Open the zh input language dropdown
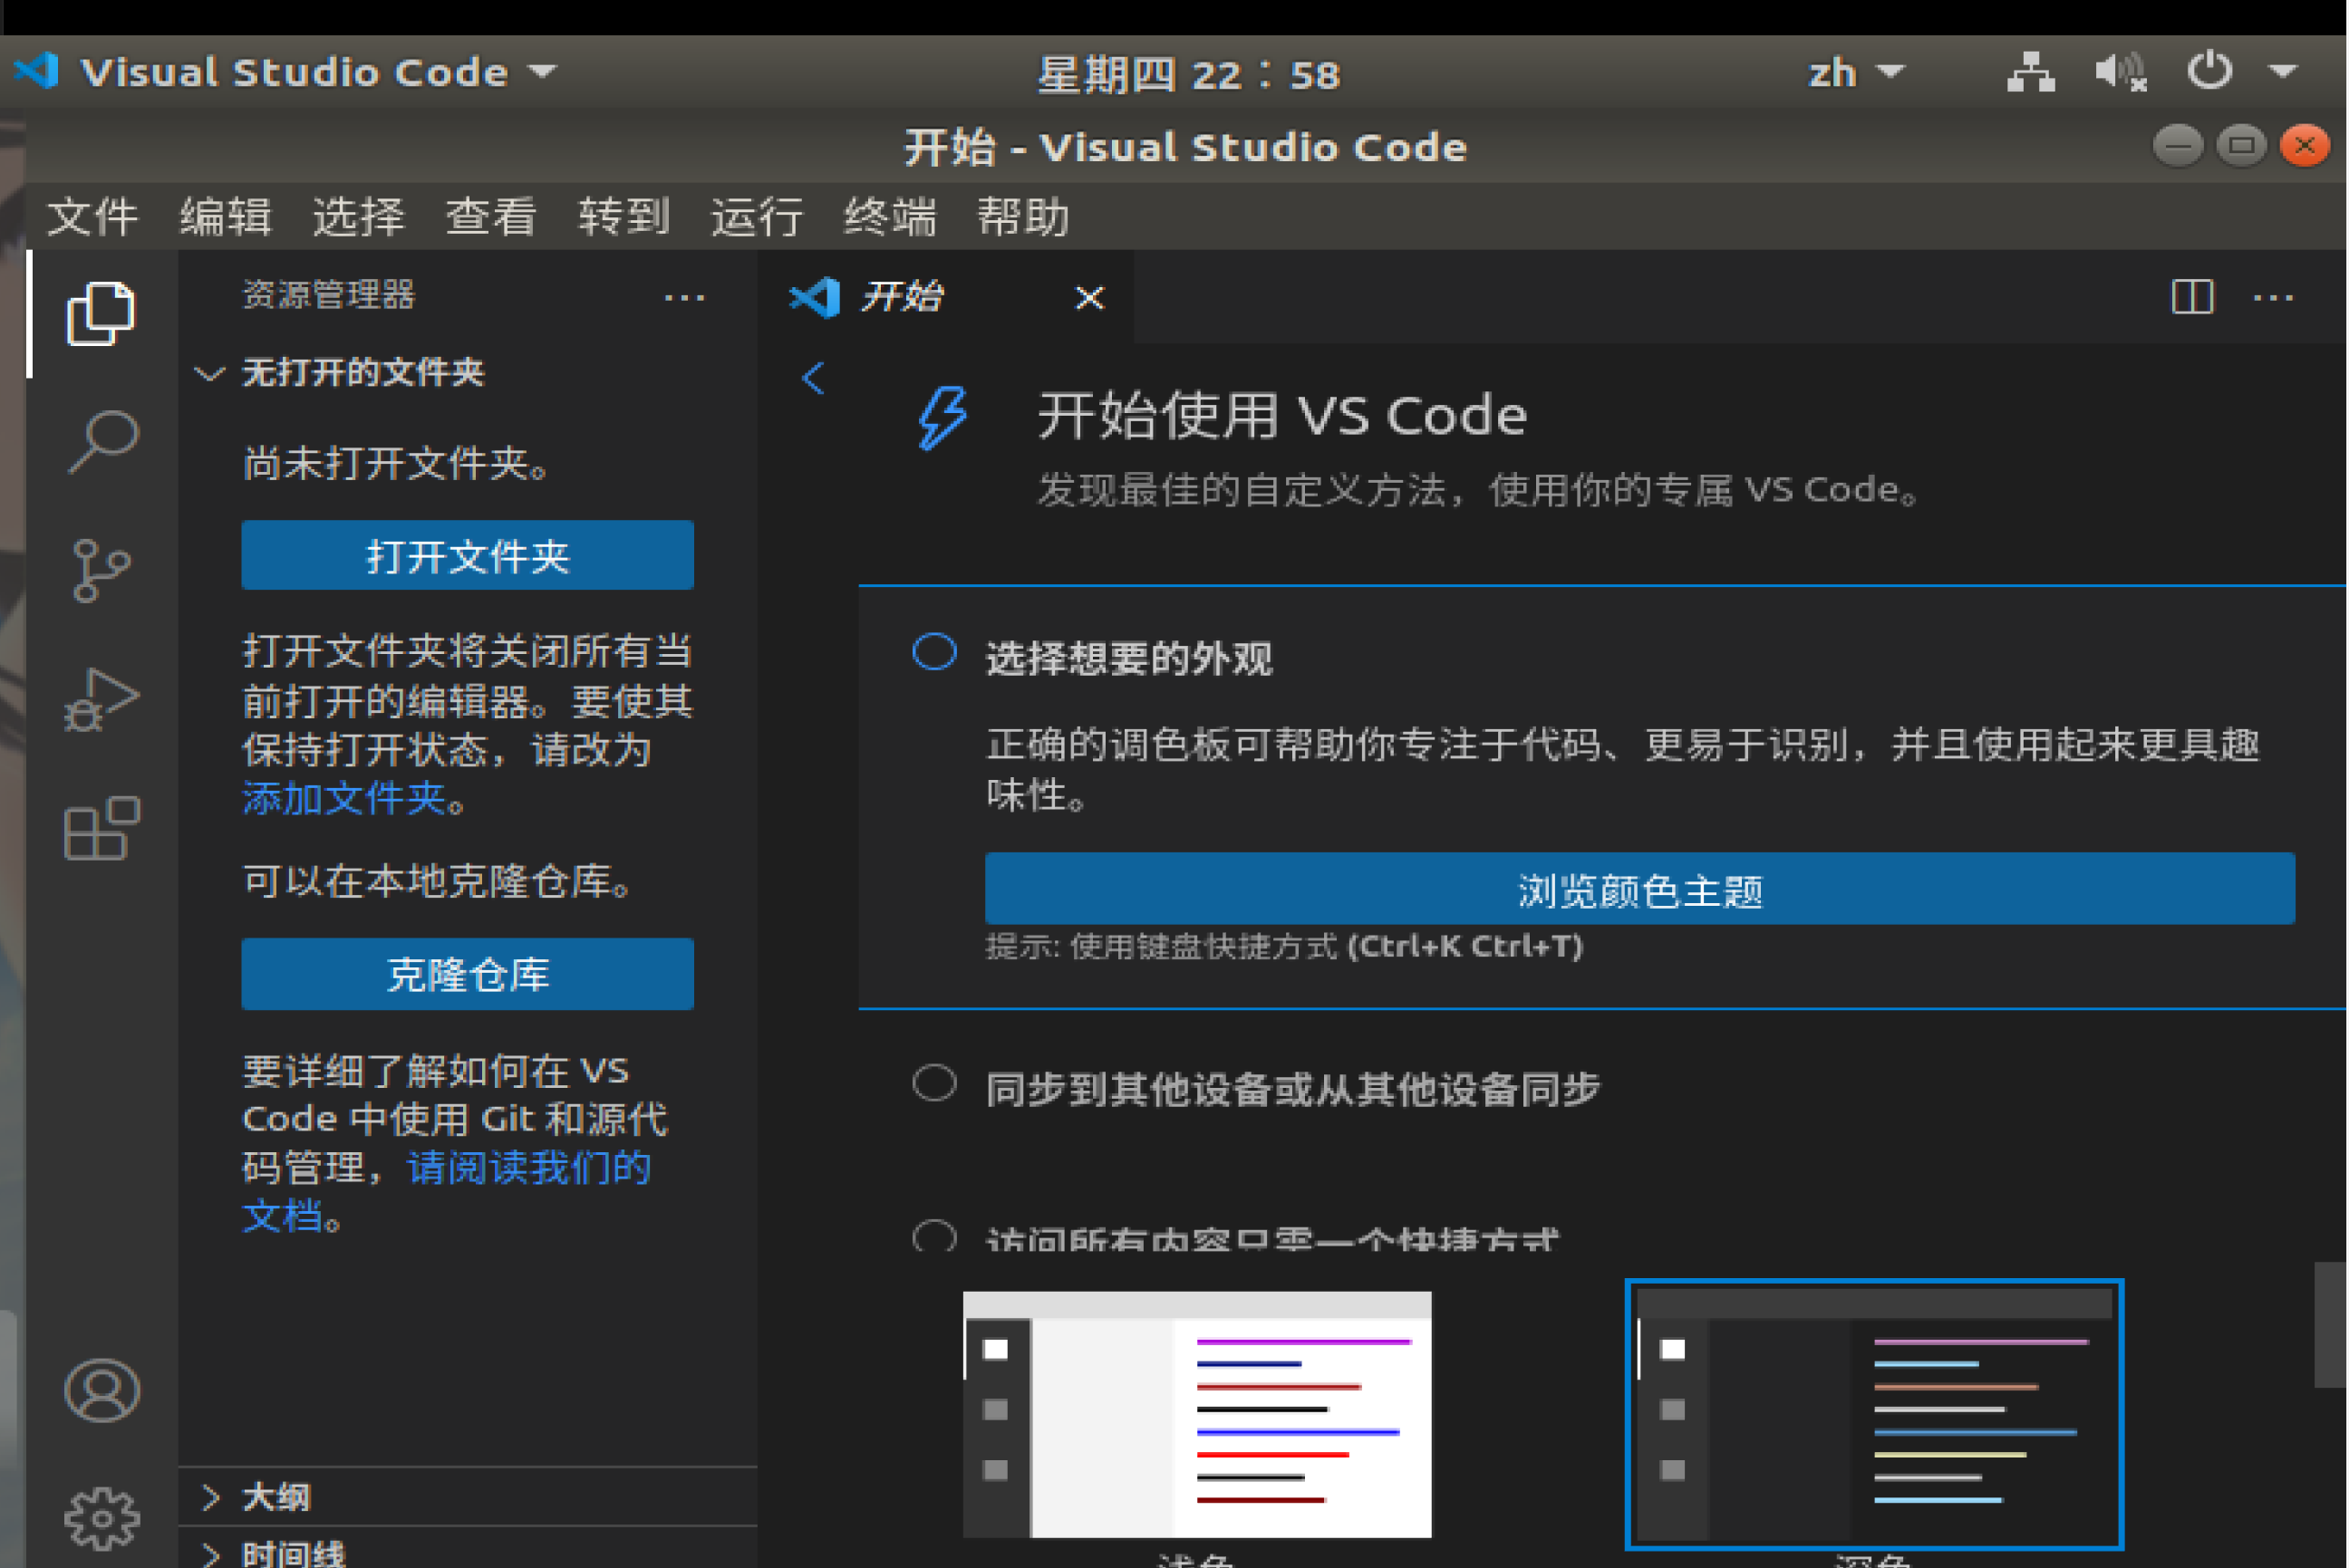This screenshot has width=2349, height=1568. 1856,72
